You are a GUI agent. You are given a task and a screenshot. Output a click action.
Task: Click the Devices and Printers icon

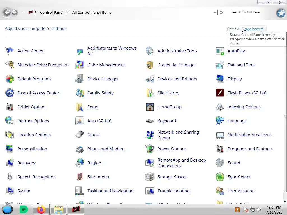[x=150, y=79]
